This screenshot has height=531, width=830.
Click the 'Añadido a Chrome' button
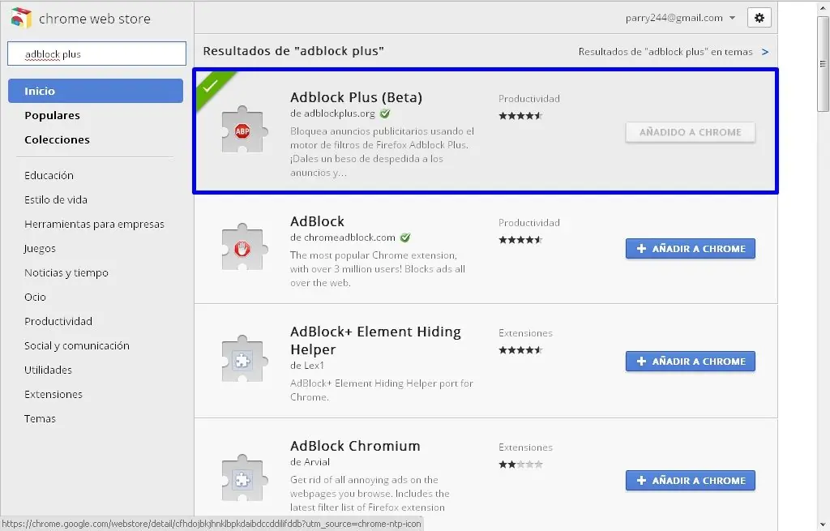(691, 132)
